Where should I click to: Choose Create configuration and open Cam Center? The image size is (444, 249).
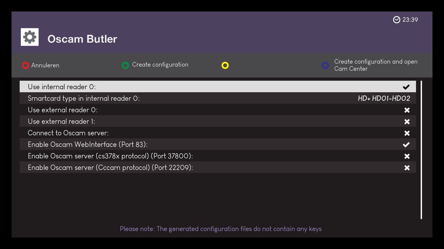[x=376, y=65]
